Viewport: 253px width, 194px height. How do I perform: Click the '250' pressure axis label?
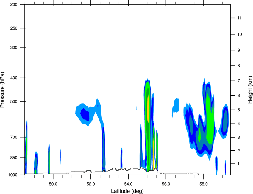click(14, 28)
